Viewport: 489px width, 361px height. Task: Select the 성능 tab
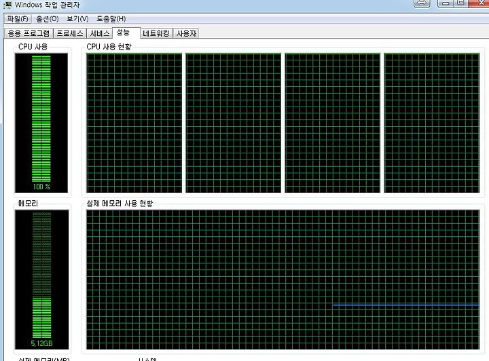(x=126, y=33)
